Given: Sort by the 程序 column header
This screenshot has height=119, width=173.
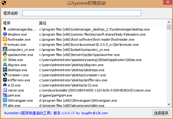Looking at the screenshot, I should 20,23.
